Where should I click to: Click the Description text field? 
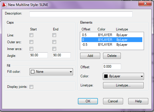point(81,14)
